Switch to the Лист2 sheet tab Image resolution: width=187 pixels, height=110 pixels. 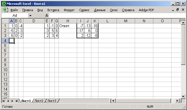point(39,101)
